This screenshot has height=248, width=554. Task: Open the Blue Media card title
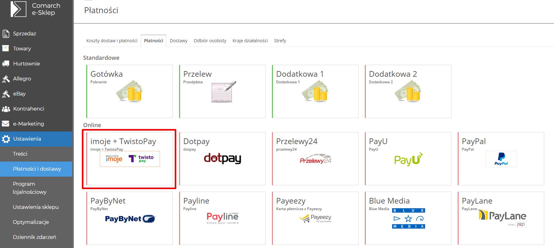tap(389, 201)
